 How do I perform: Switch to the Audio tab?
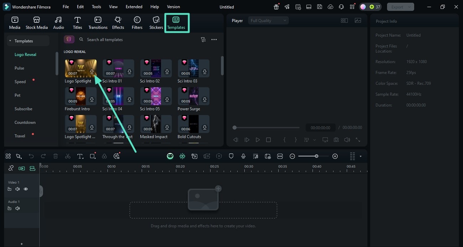58,23
